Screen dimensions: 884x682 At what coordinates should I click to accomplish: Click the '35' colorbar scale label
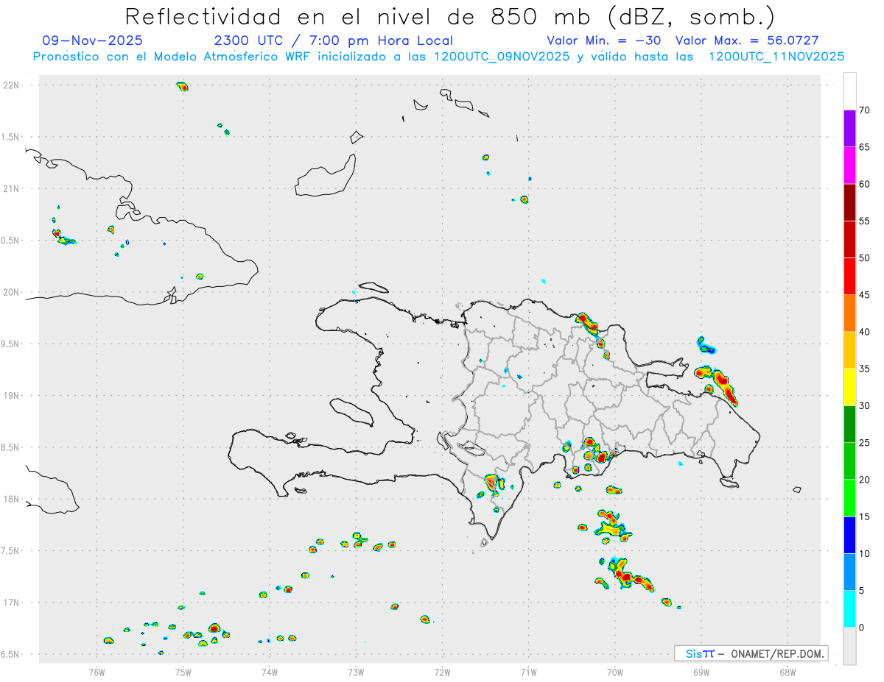864,369
